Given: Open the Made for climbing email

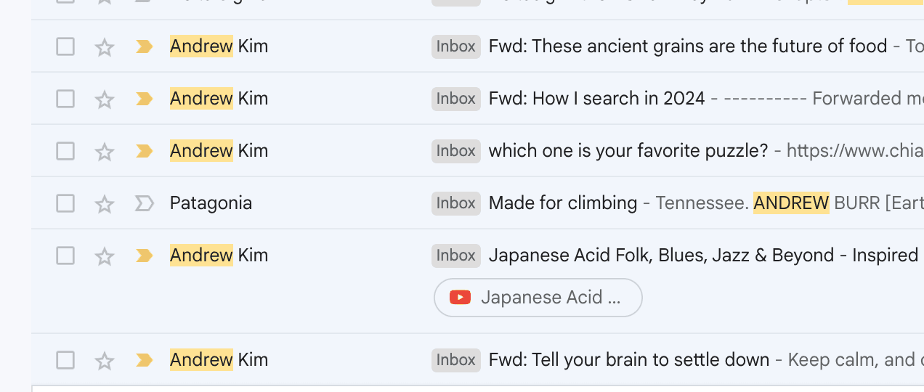Looking at the screenshot, I should point(563,203).
